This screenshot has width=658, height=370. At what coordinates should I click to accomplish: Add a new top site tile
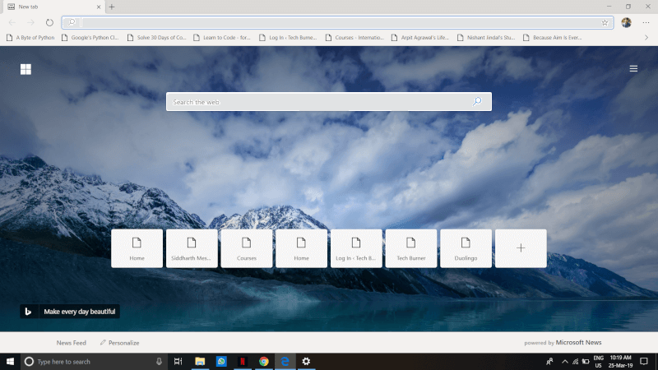pos(521,248)
